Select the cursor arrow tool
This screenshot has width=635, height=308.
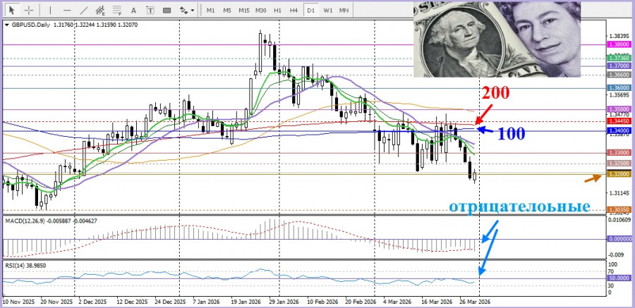[x=12, y=10]
